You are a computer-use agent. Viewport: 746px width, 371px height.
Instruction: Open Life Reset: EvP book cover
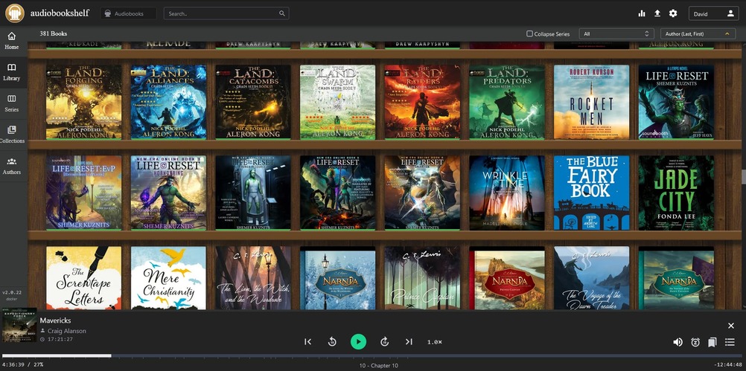[x=83, y=193]
